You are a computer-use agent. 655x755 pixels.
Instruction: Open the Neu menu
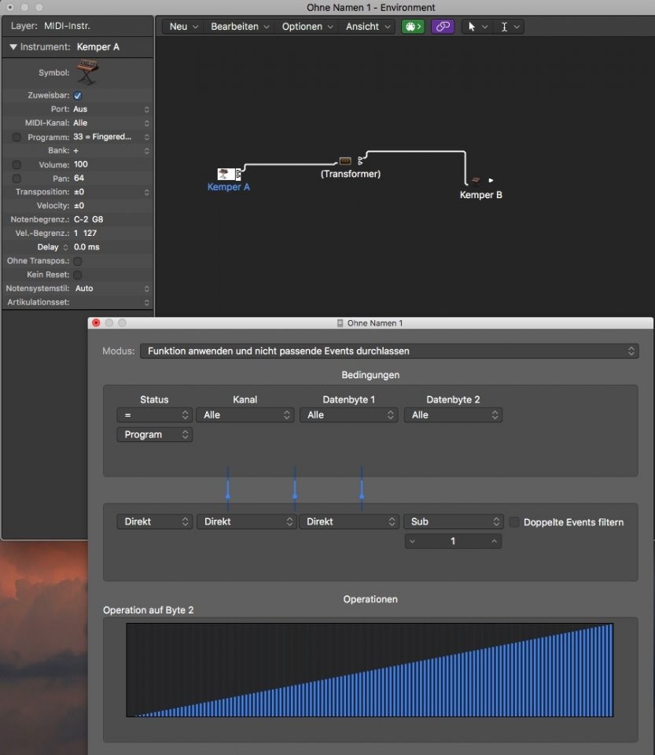pyautogui.click(x=183, y=27)
